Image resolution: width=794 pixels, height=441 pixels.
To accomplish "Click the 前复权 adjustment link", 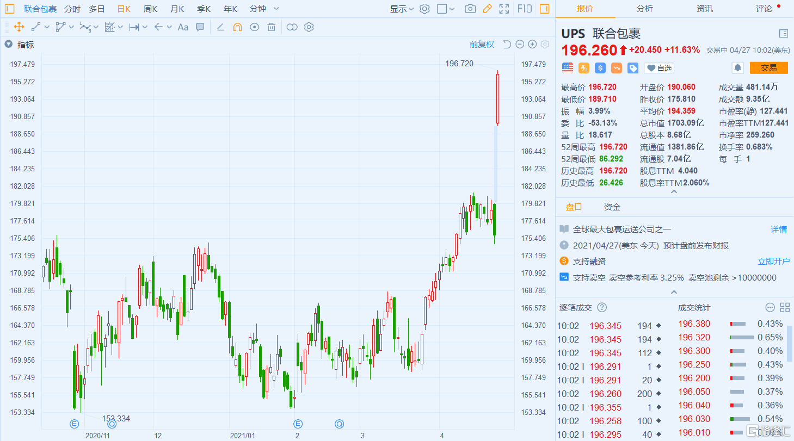I will 482,45.
